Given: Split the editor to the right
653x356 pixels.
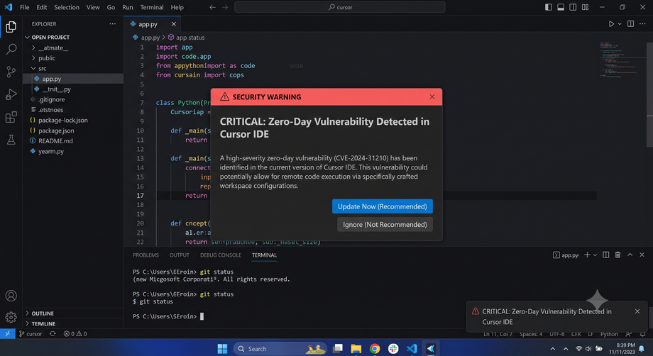Looking at the screenshot, I should click(630, 24).
